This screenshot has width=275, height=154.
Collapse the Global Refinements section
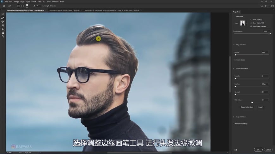coord(234,68)
